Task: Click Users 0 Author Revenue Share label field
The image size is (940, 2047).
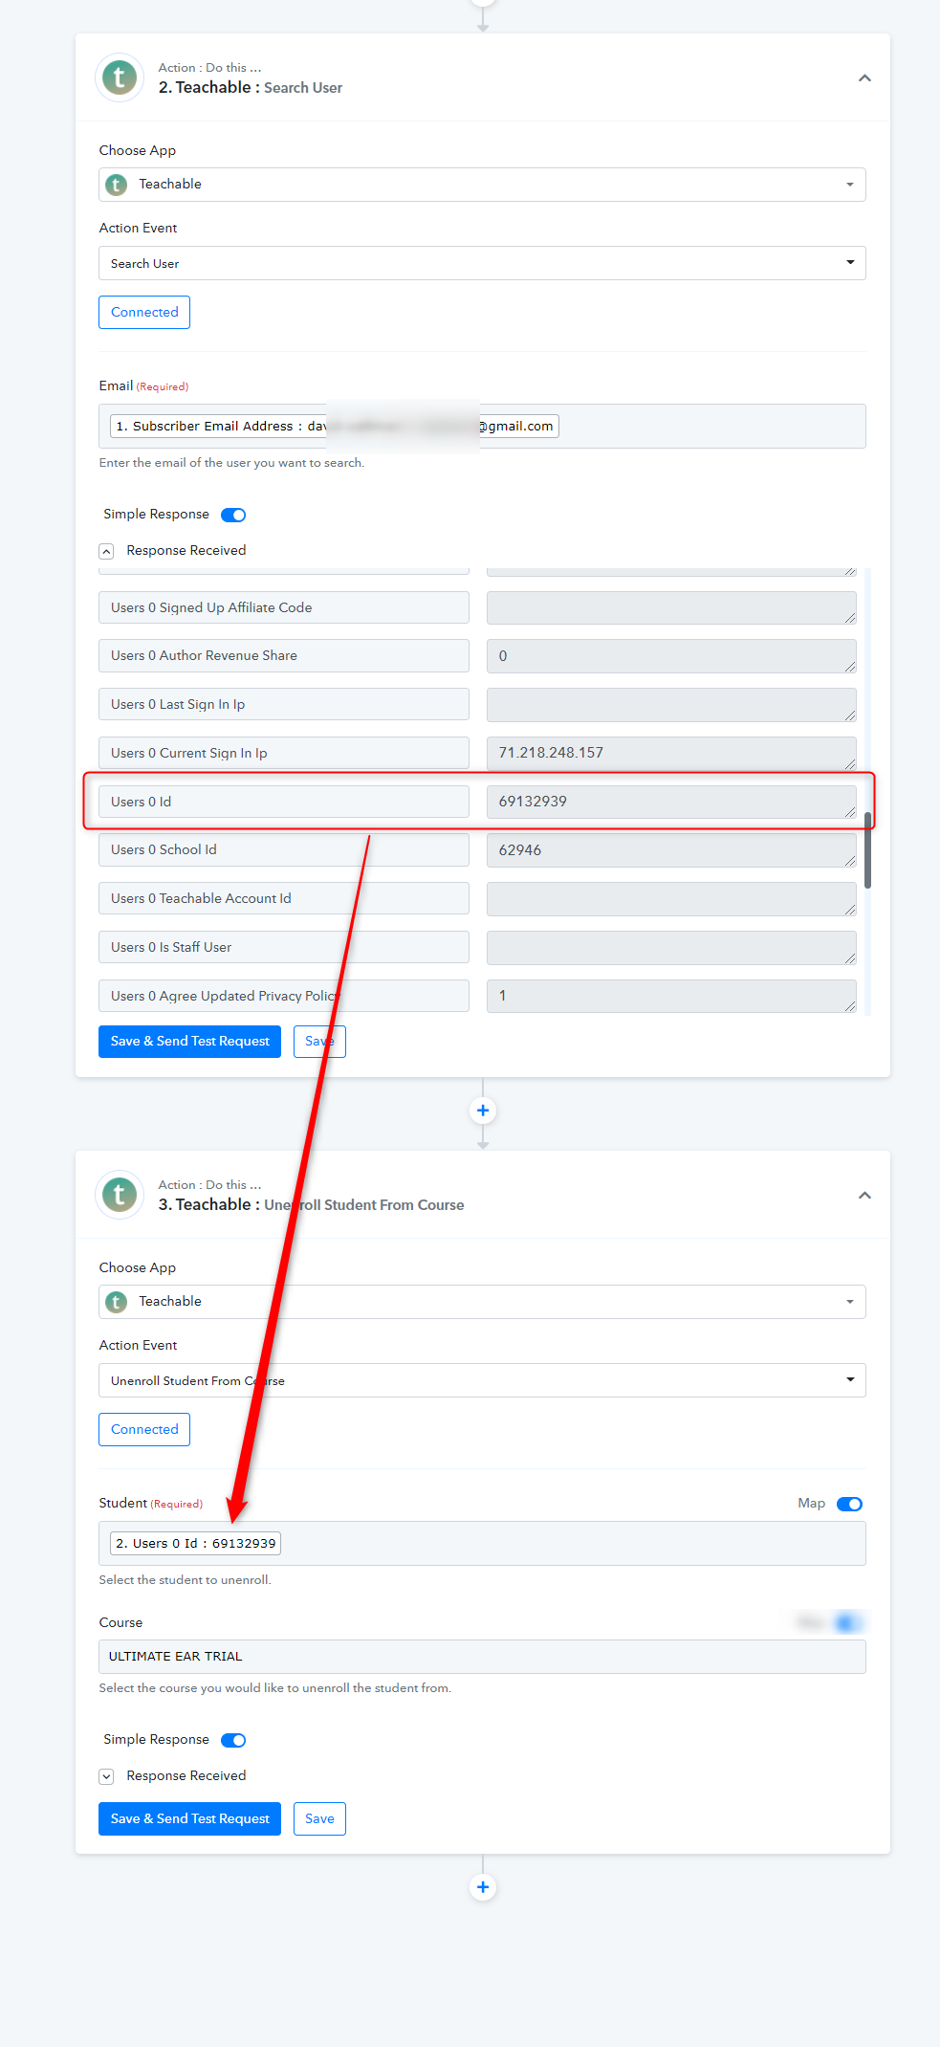Action: tap(284, 655)
